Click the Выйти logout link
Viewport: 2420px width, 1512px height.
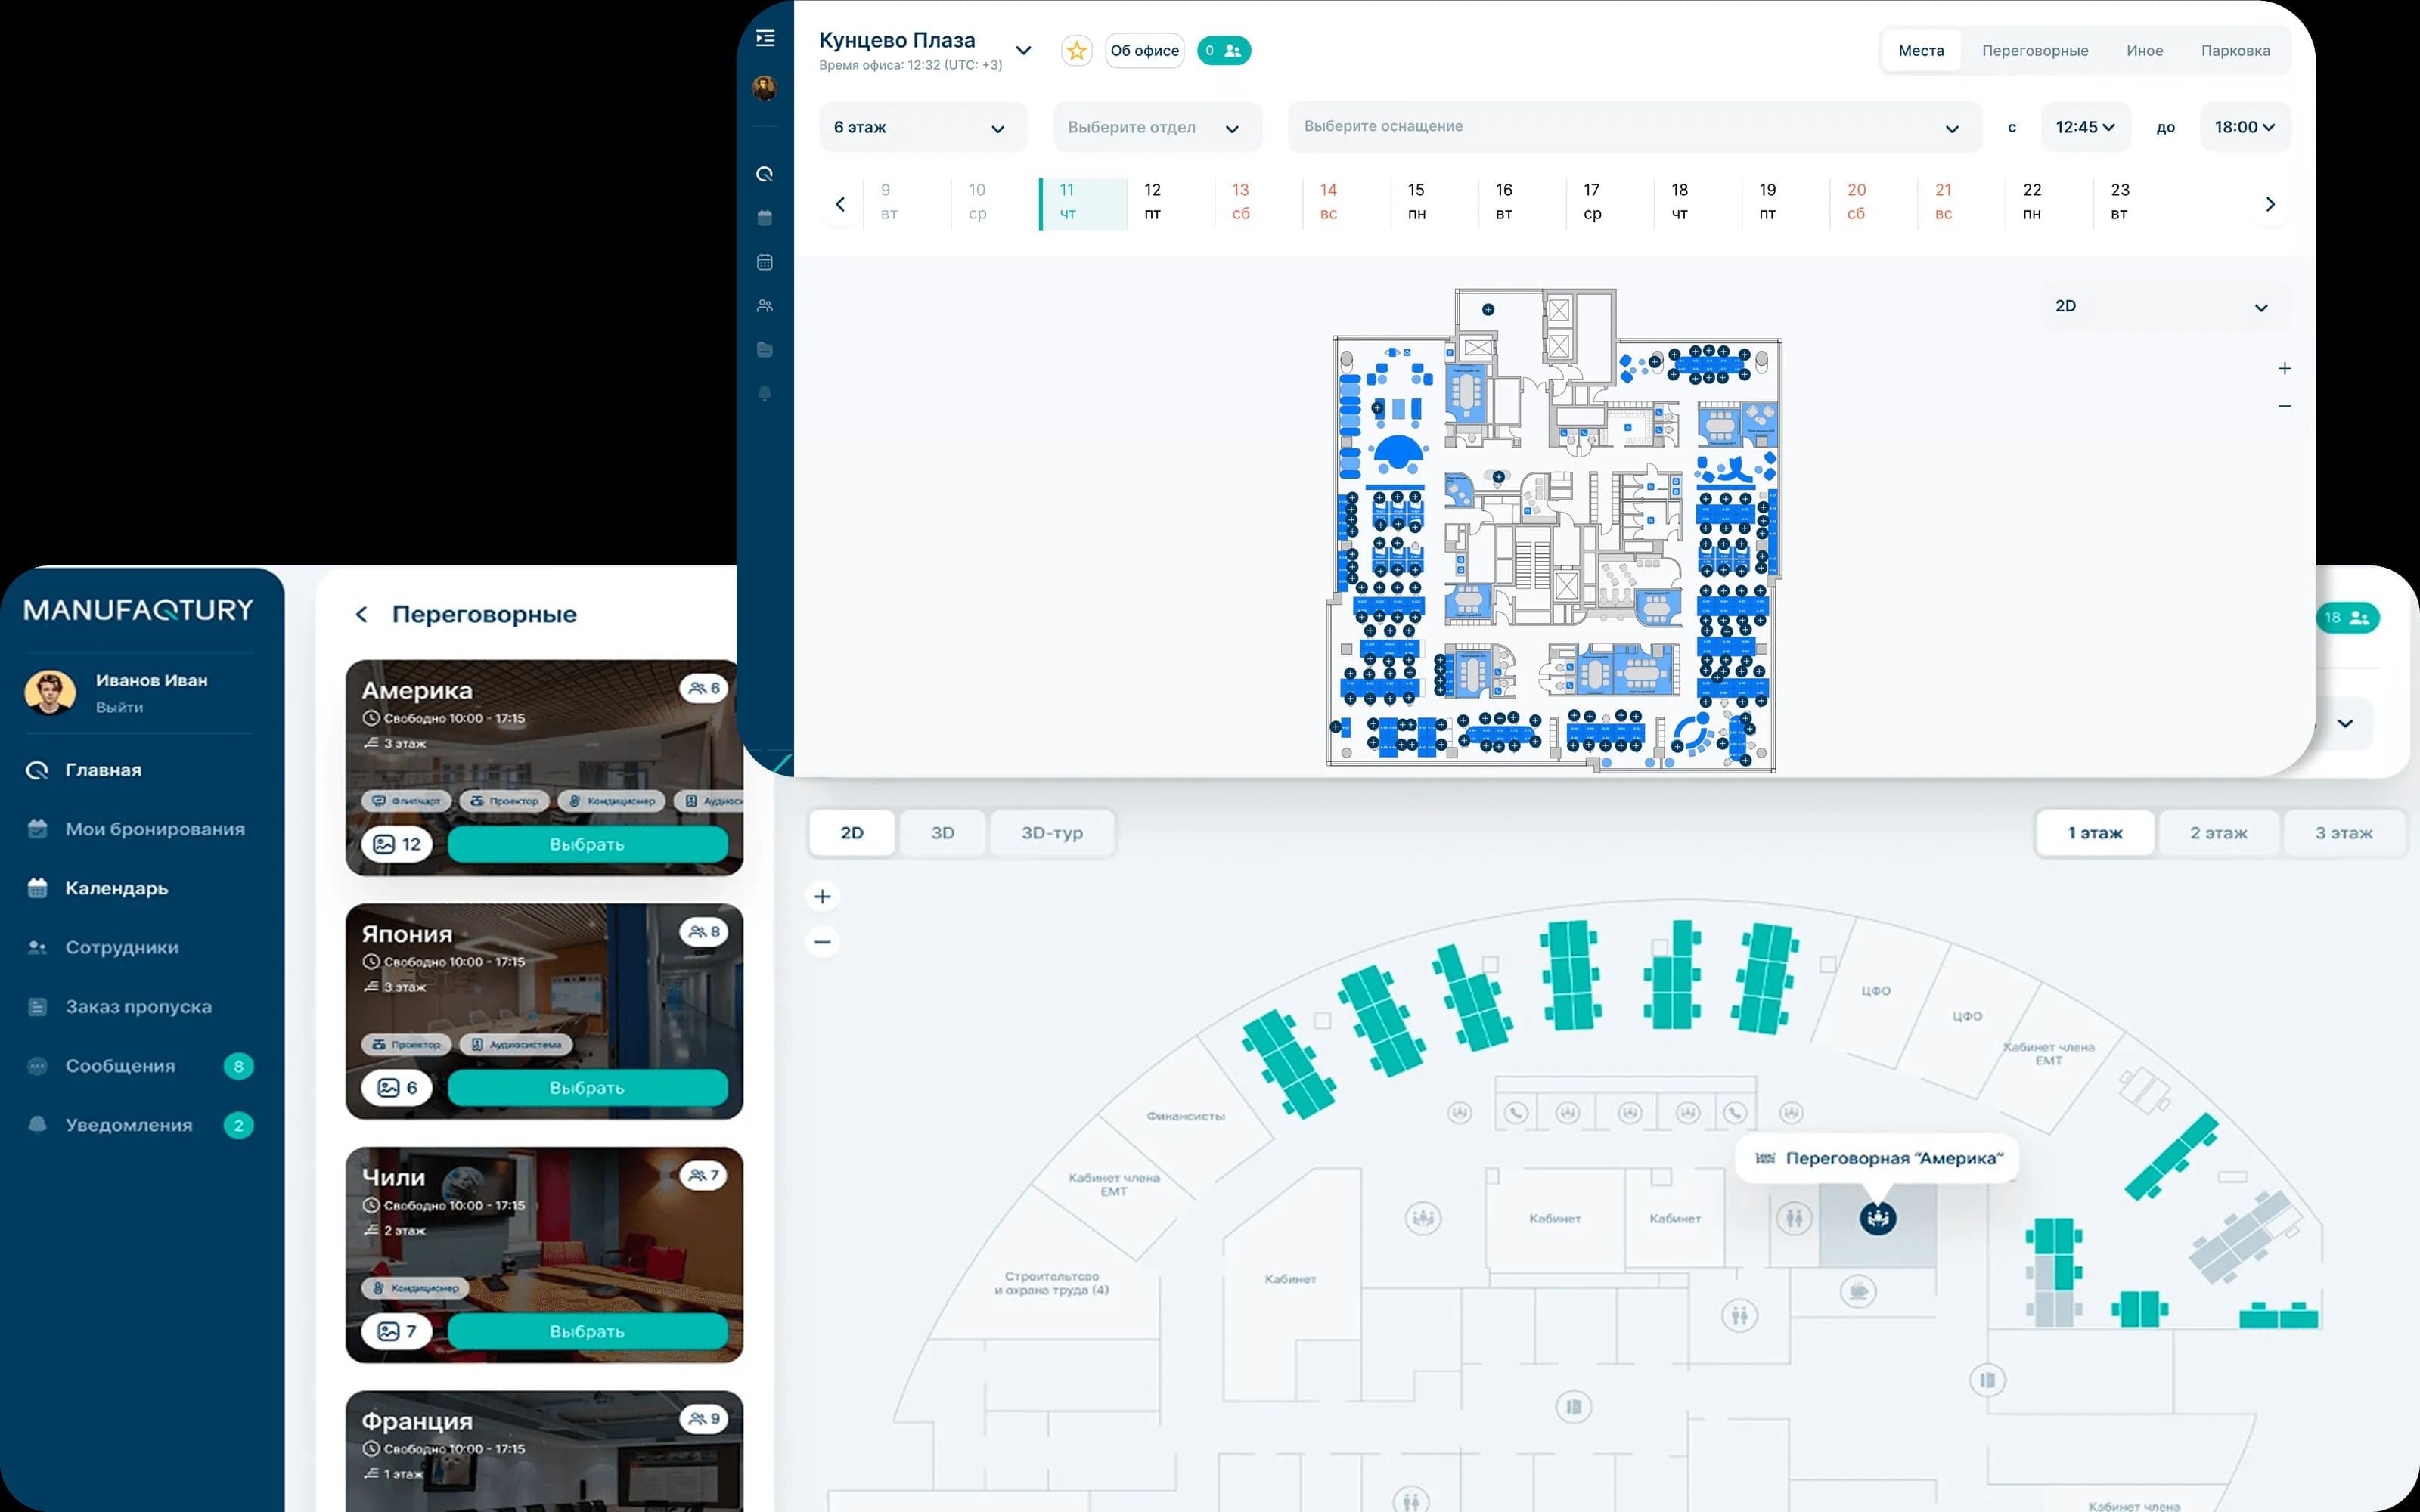click(119, 707)
